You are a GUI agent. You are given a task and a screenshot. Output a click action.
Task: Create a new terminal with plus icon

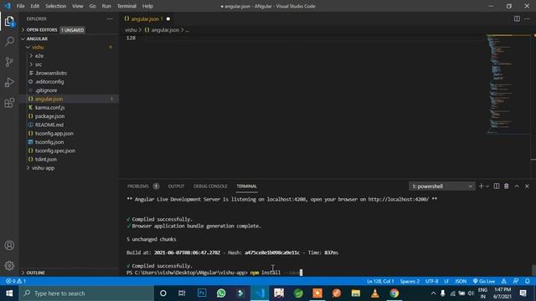pyautogui.click(x=481, y=186)
